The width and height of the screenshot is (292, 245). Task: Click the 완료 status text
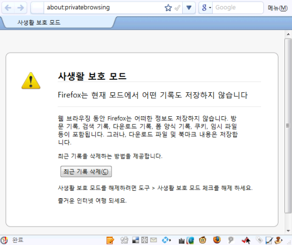click(18, 240)
